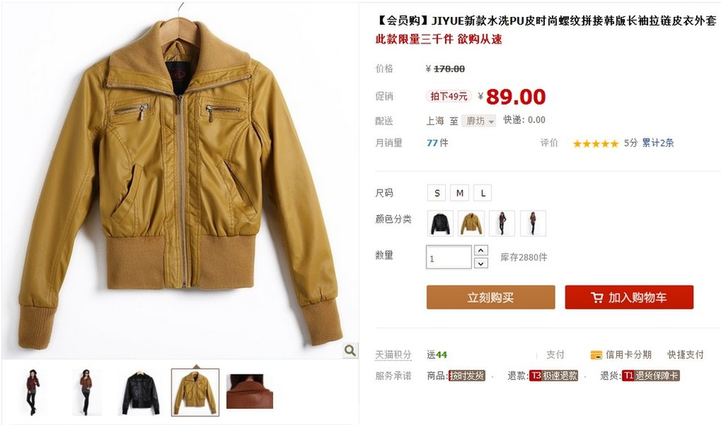Viewport: 721px width, 425px height.
Task: Open the cumulative 2 reviews link
Action: 658,143
